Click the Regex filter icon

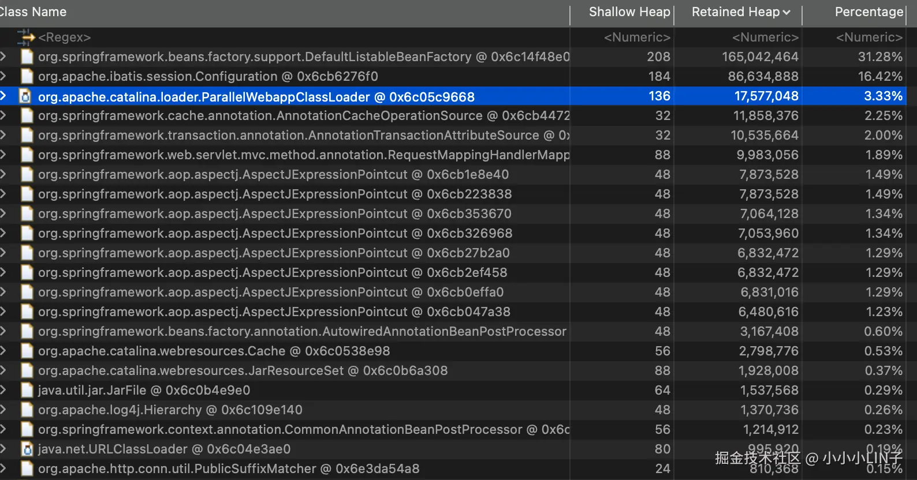click(x=26, y=37)
